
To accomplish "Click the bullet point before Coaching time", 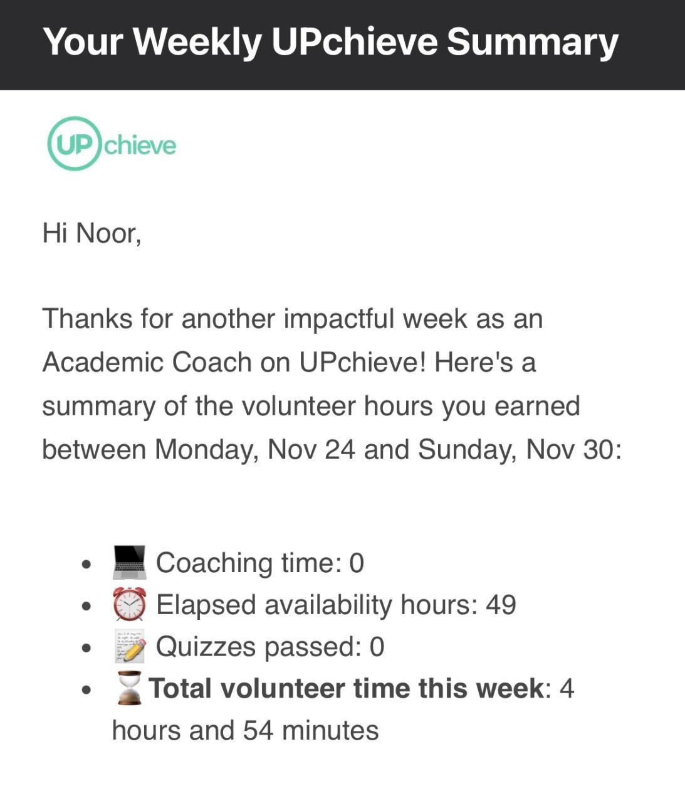I will pyautogui.click(x=86, y=564).
